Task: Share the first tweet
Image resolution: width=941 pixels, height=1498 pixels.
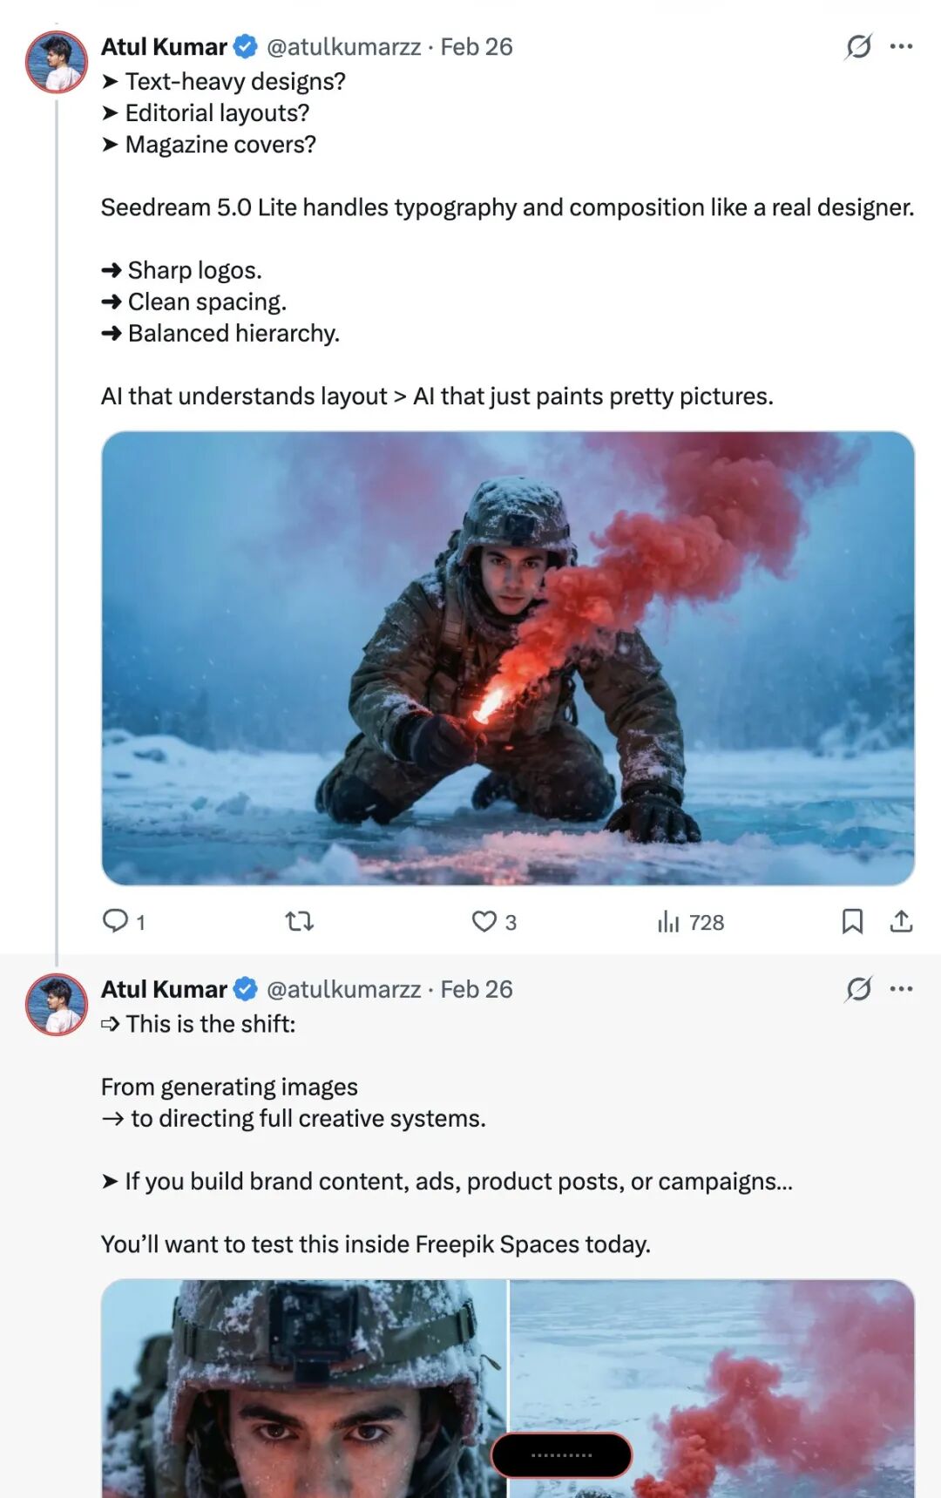Action: coord(901,921)
